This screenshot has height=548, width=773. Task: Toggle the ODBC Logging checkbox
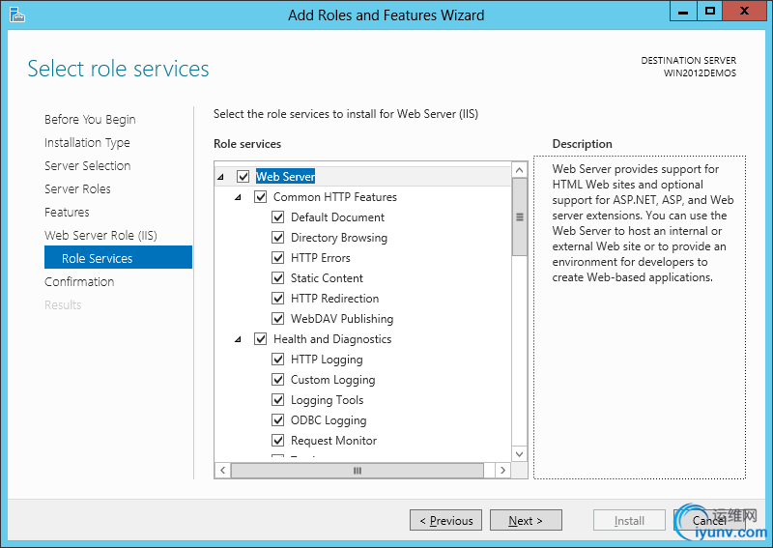[x=278, y=419]
